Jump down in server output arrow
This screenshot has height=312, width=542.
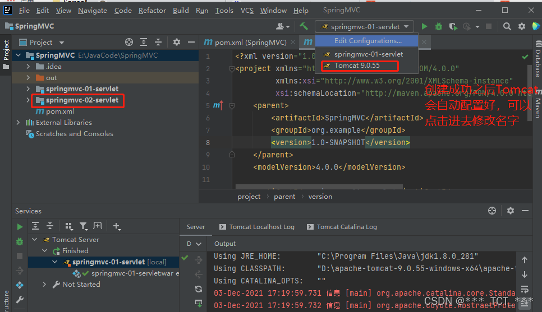[x=525, y=274]
